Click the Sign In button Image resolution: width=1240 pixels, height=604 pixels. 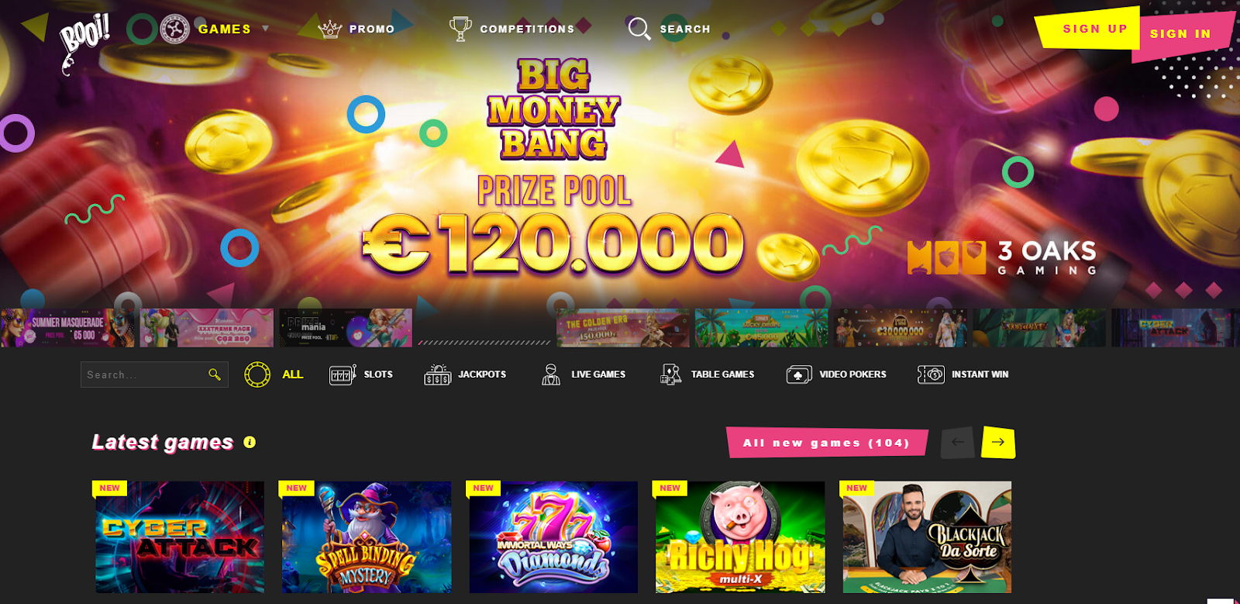(1180, 33)
